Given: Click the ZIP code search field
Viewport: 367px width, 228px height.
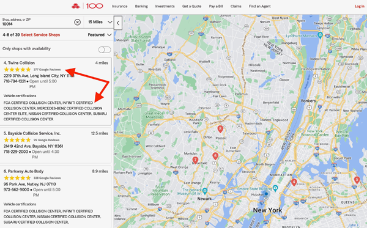Looking at the screenshot, I should pyautogui.click(x=37, y=22).
